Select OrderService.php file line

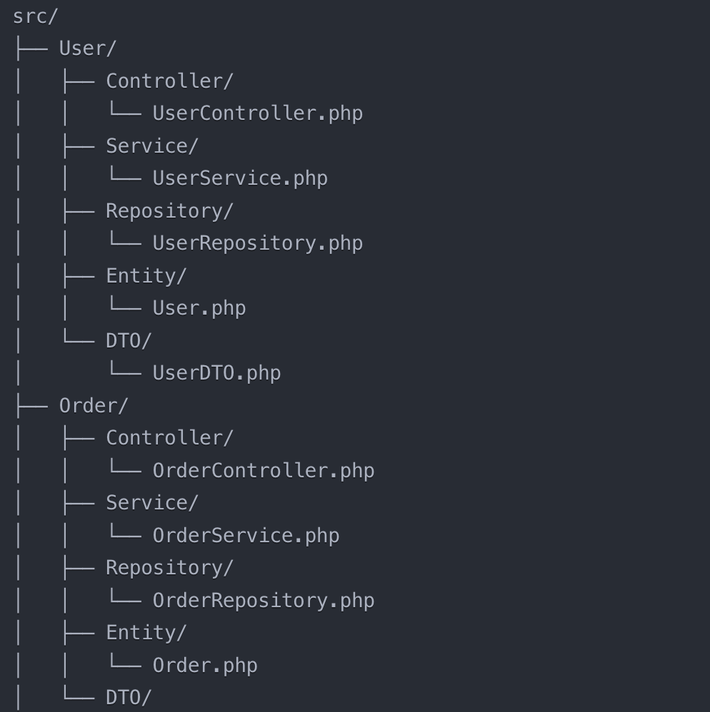click(246, 535)
